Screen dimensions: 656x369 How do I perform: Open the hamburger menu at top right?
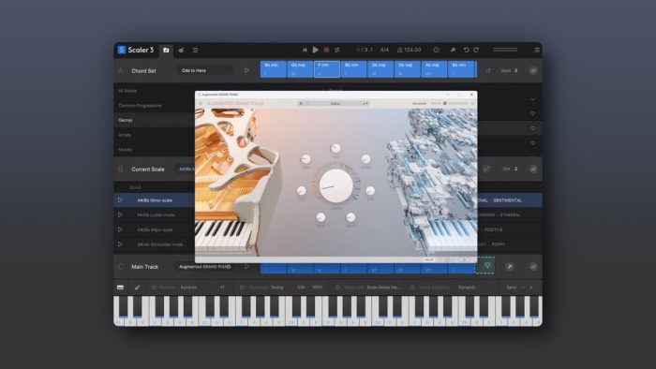pos(537,51)
